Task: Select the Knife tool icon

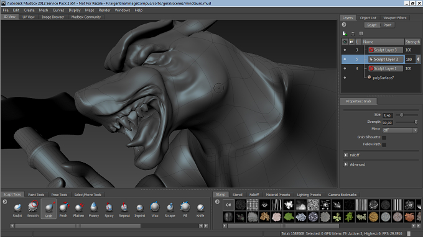Action: click(200, 209)
